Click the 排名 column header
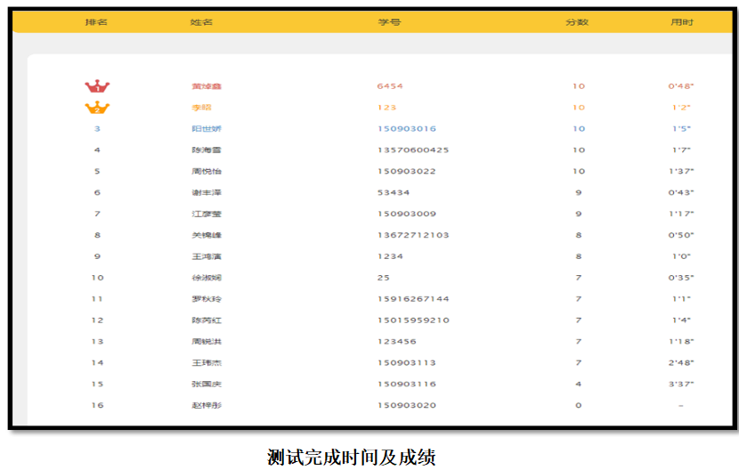 (x=96, y=22)
